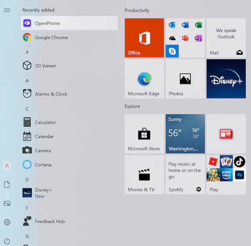The width and height of the screenshot is (251, 246).
Task: Jump via the # letter header
Action: pos(27,52)
